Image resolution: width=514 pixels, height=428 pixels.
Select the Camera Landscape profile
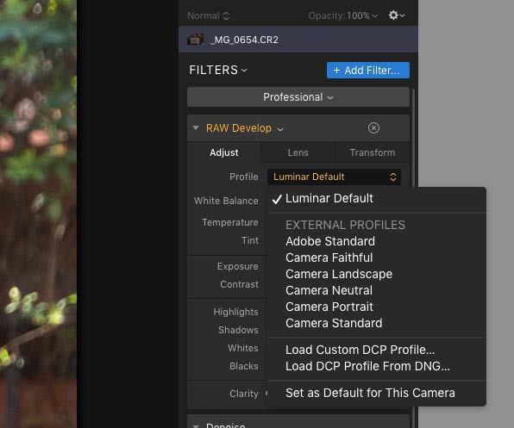[376, 274]
